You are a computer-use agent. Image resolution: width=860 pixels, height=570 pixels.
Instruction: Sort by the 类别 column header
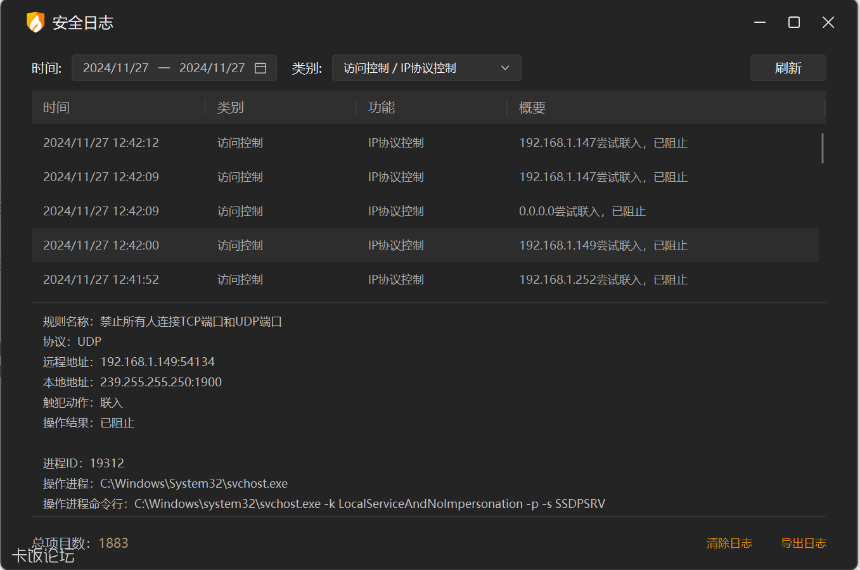tap(231, 108)
